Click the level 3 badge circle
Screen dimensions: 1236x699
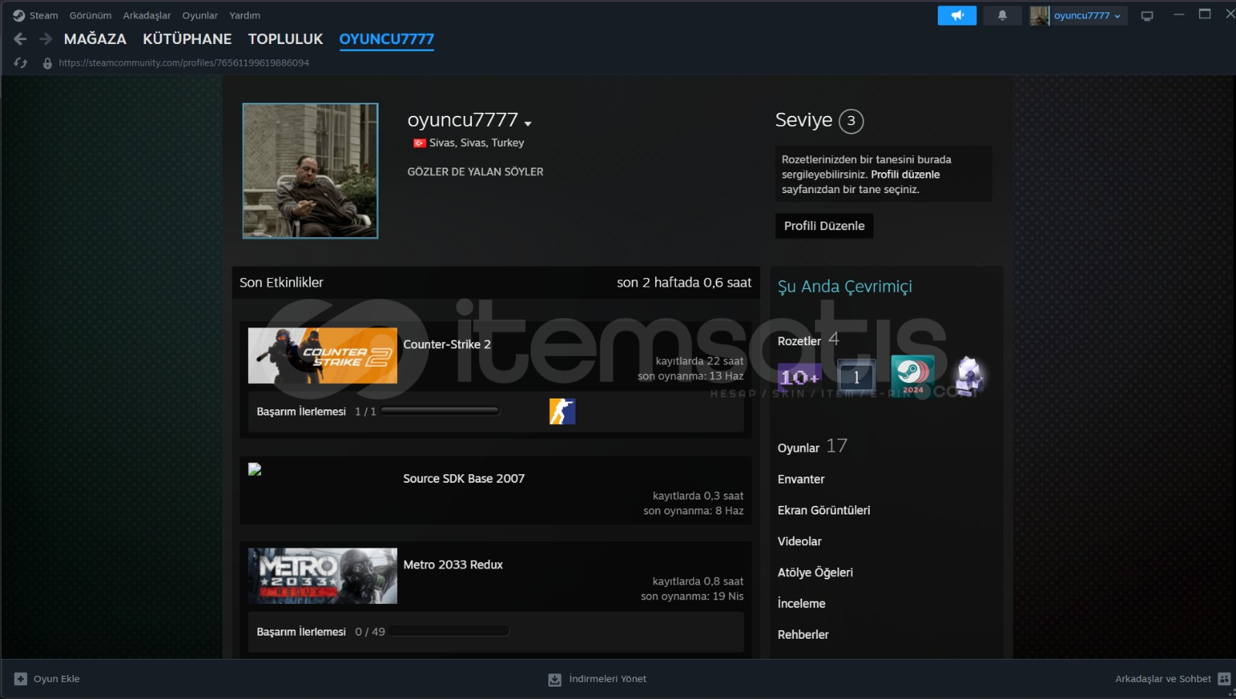point(851,120)
